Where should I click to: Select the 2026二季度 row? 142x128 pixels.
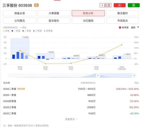71,89
